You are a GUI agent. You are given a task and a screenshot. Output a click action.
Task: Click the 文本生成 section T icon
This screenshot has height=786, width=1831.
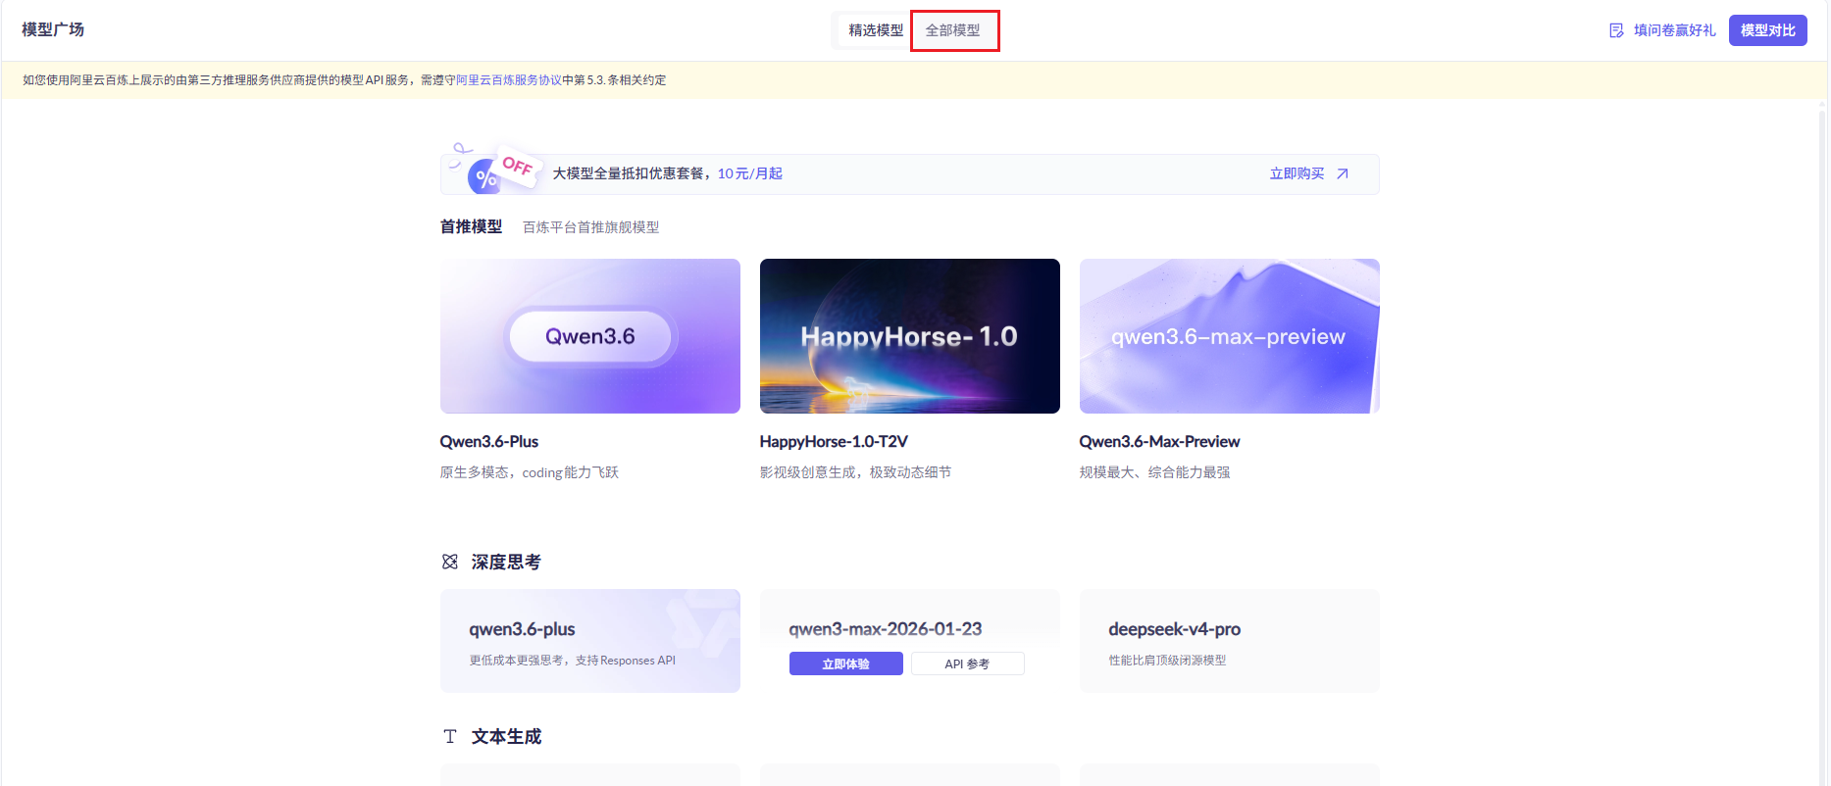pyautogui.click(x=450, y=736)
